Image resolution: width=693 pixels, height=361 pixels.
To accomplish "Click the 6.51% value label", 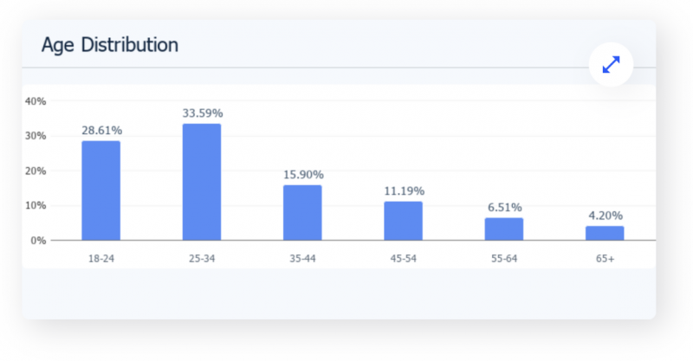I will [504, 207].
